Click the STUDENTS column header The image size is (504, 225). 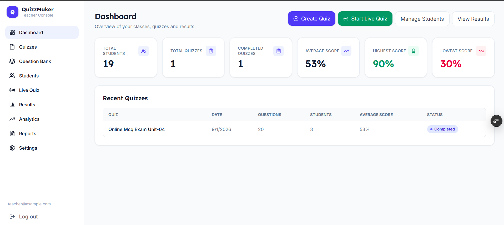[x=321, y=115]
